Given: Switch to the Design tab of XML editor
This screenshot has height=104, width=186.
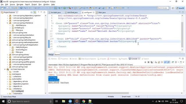Looking at the screenshot, I should coord(51,55).
